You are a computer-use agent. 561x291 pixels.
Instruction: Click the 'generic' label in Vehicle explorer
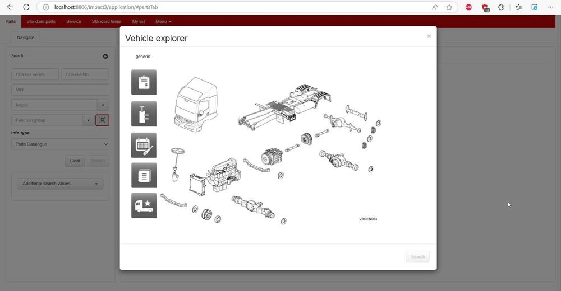click(142, 57)
